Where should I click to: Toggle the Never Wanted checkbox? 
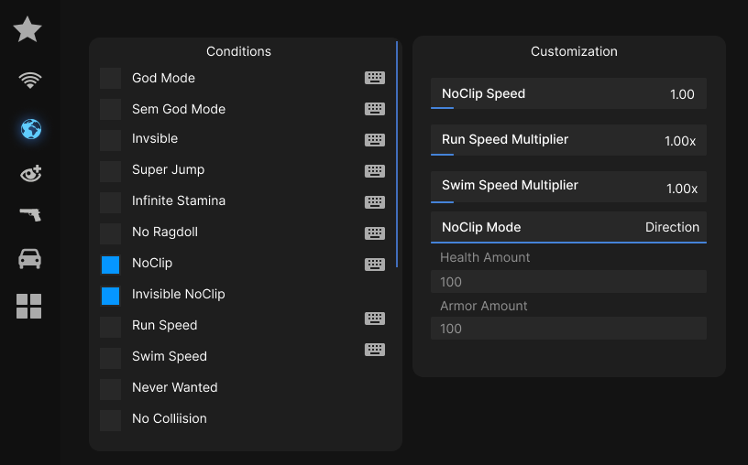click(110, 389)
